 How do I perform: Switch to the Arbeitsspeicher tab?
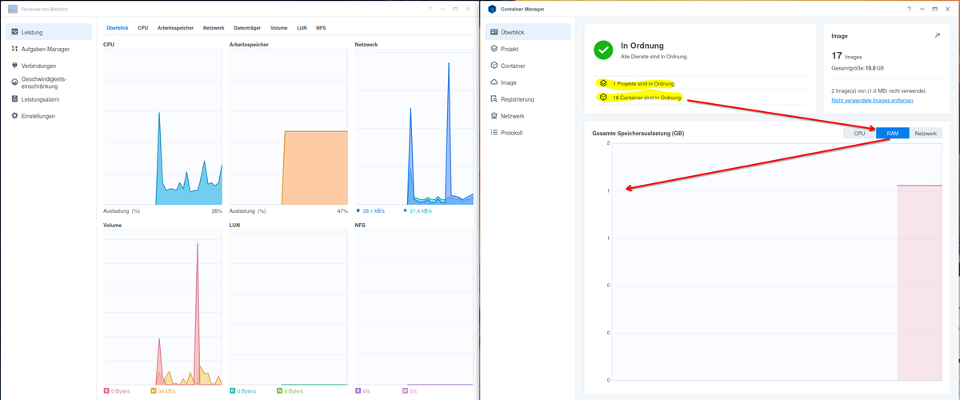coord(176,28)
